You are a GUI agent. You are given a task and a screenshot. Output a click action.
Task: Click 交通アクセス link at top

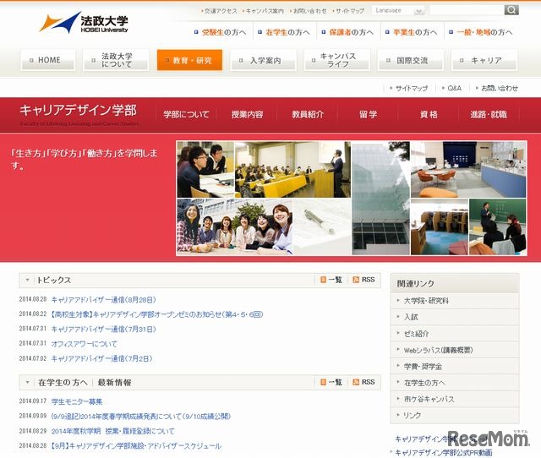pyautogui.click(x=220, y=11)
